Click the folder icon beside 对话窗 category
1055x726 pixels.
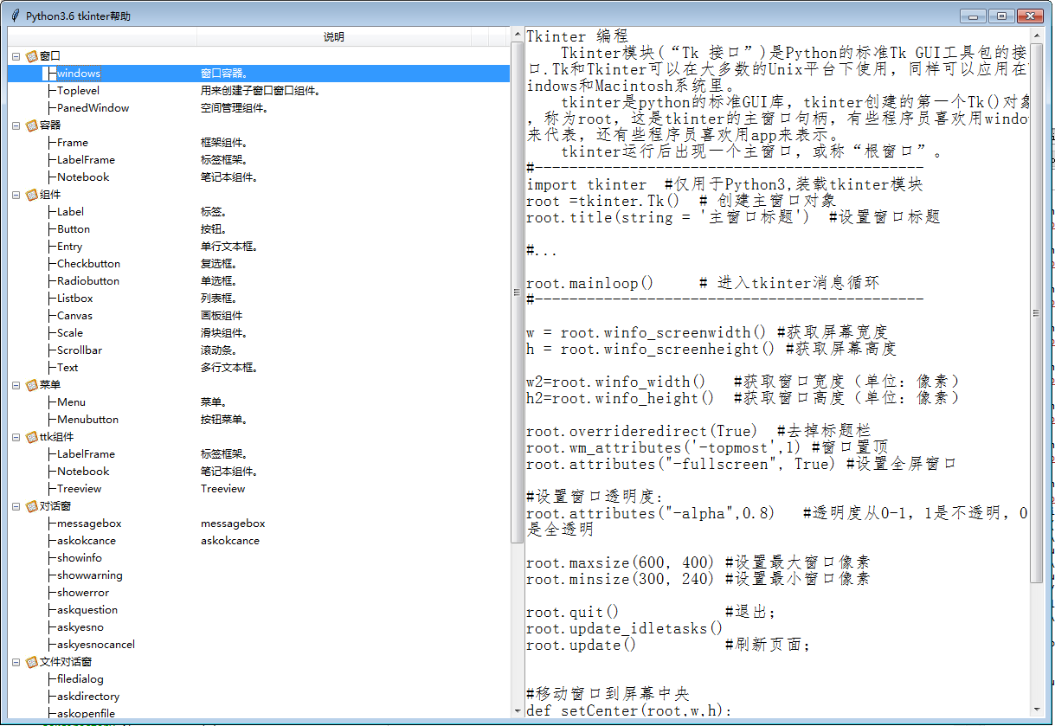(30, 505)
